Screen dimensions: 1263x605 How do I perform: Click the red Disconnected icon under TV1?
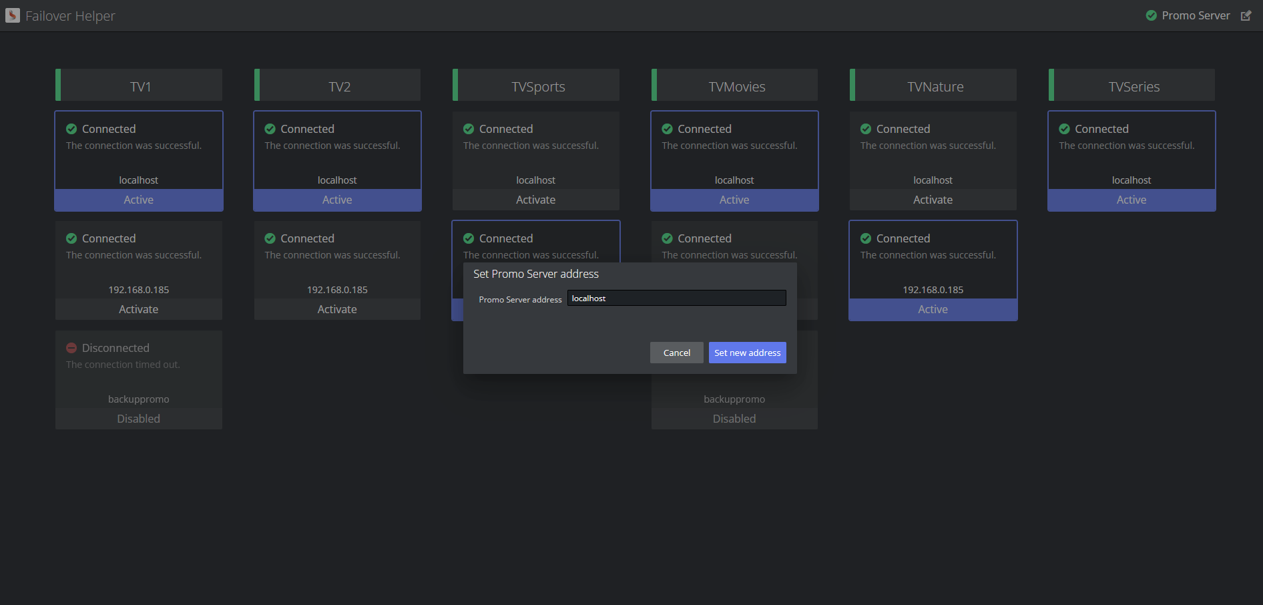[71, 348]
